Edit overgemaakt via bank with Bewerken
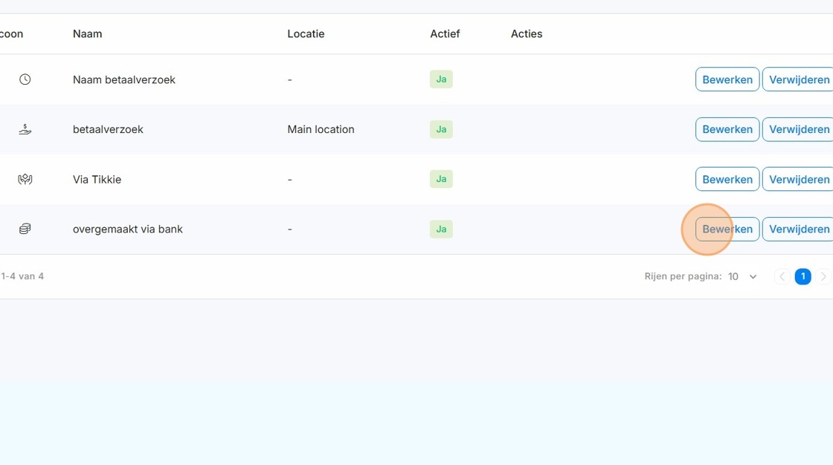The height and width of the screenshot is (465, 833). [727, 230]
